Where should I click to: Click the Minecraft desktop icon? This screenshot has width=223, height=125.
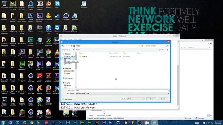click(22, 113)
